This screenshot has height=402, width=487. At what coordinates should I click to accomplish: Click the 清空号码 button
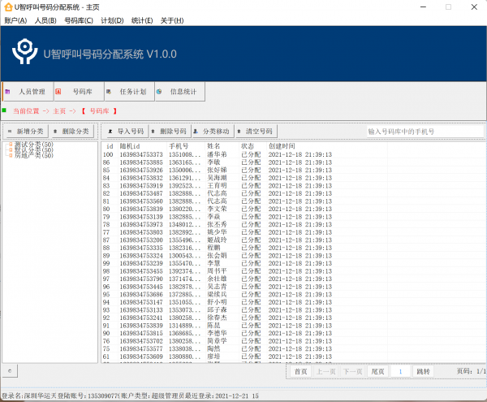point(255,131)
